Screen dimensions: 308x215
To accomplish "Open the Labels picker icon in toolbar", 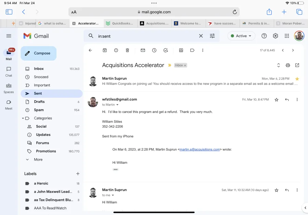I will point(192,50).
